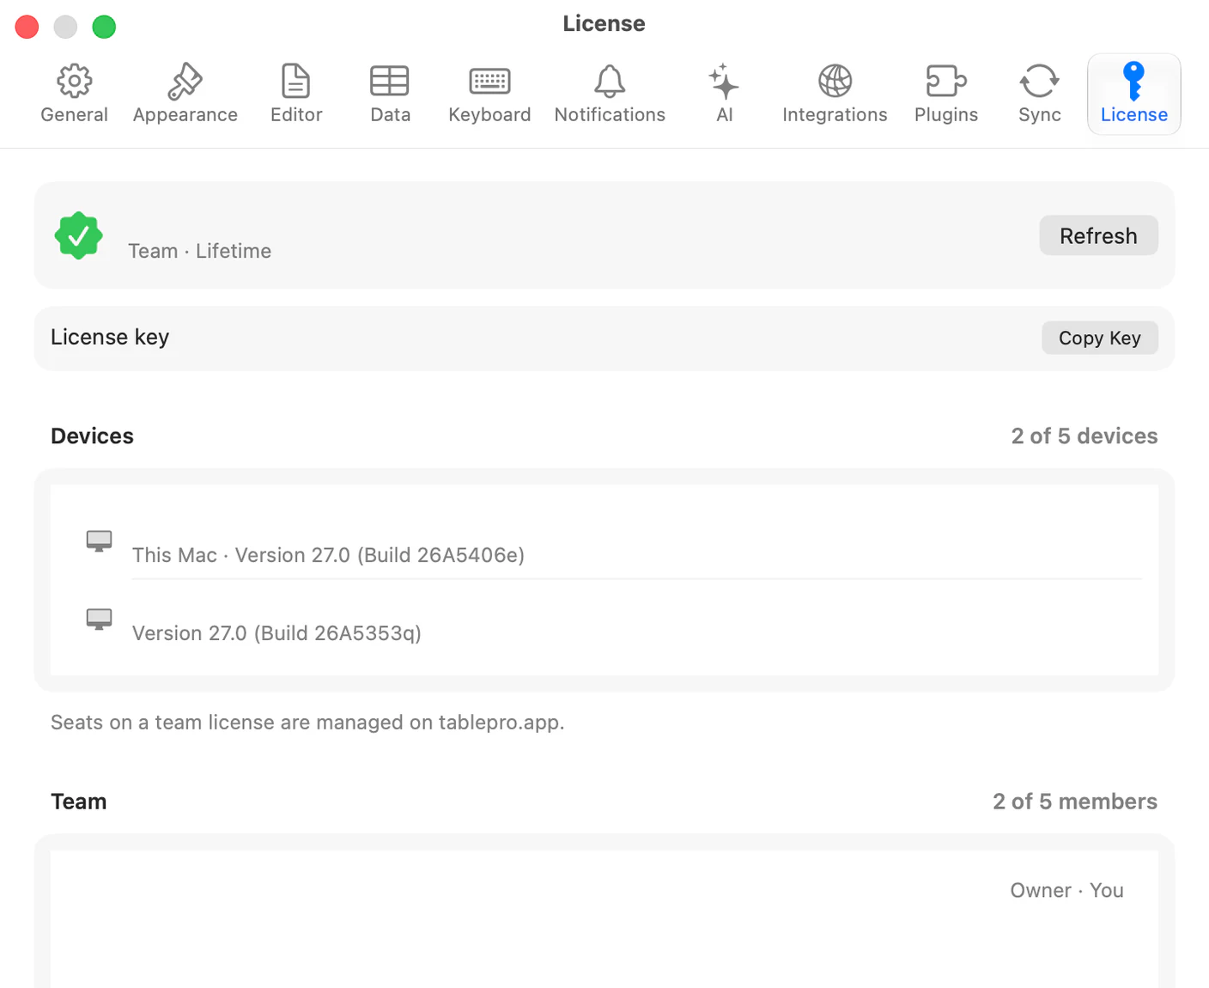The width and height of the screenshot is (1209, 988).
Task: Click the green verified license badge
Action: 78,235
